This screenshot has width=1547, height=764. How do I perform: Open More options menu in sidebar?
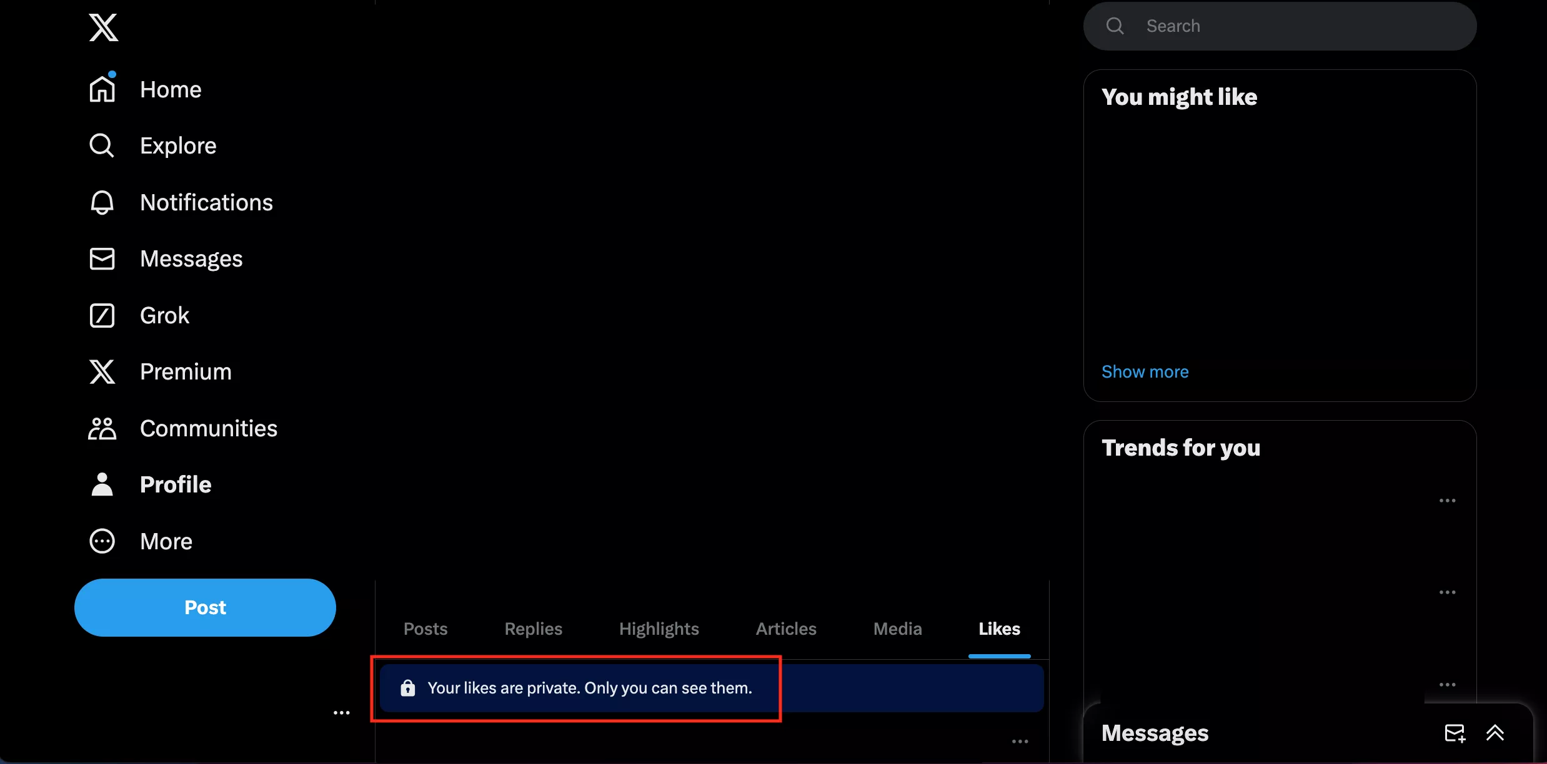pos(102,541)
